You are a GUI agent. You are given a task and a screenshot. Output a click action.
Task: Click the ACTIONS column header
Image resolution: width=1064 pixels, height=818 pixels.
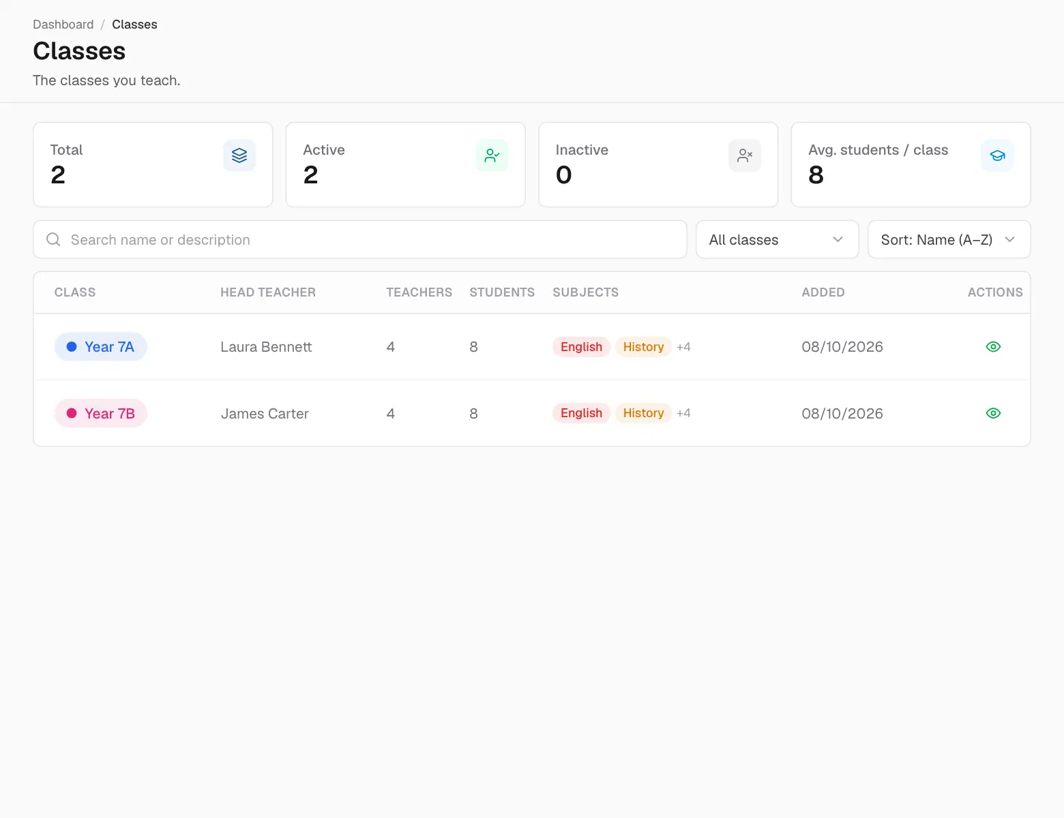(x=995, y=292)
